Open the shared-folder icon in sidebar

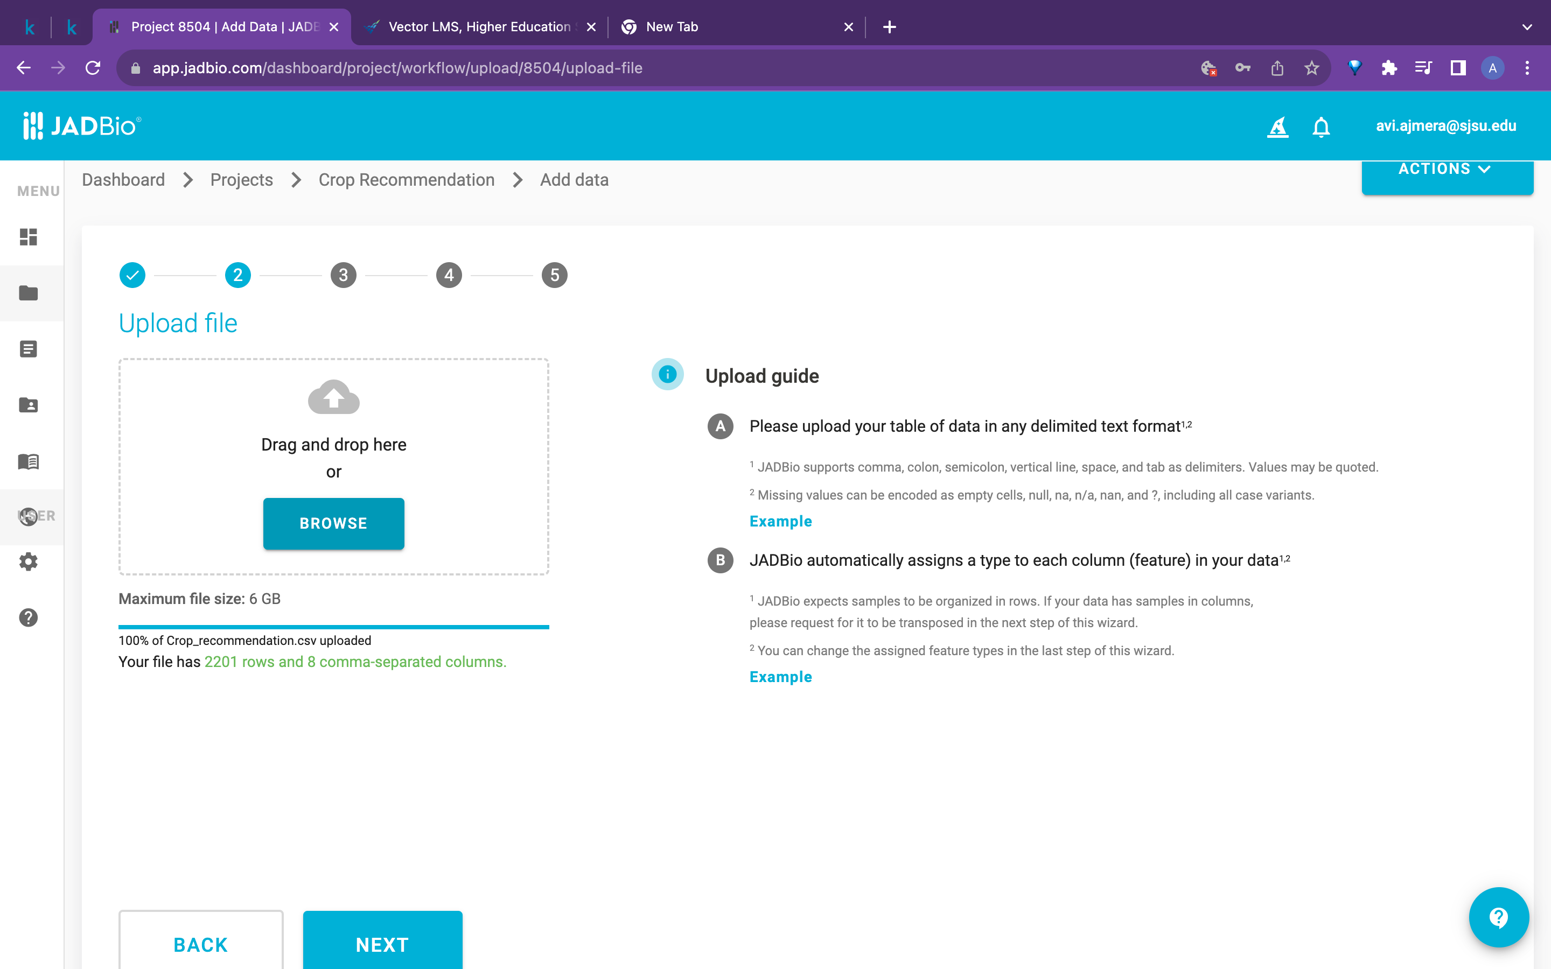[28, 404]
